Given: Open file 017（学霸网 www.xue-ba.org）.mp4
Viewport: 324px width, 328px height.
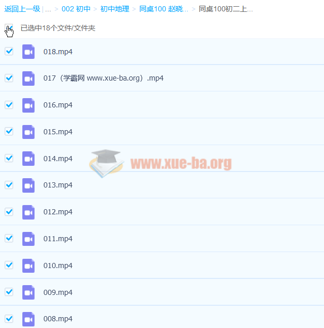Looking at the screenshot, I should 104,79.
